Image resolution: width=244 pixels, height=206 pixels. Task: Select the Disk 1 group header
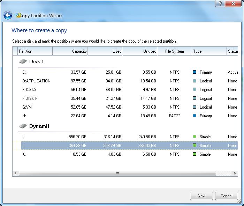click(x=36, y=61)
